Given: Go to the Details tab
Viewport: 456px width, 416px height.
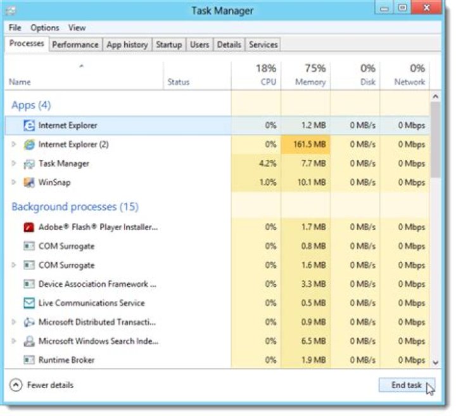Looking at the screenshot, I should [x=229, y=45].
